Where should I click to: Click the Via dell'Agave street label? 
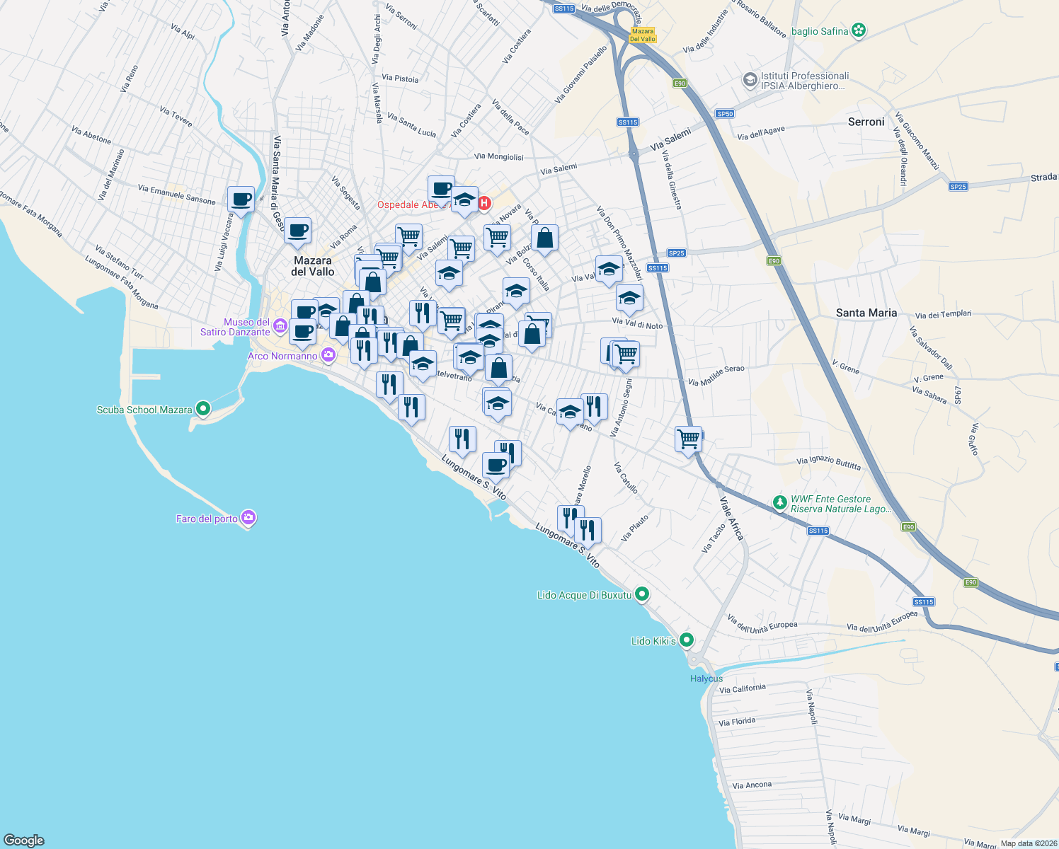761,133
